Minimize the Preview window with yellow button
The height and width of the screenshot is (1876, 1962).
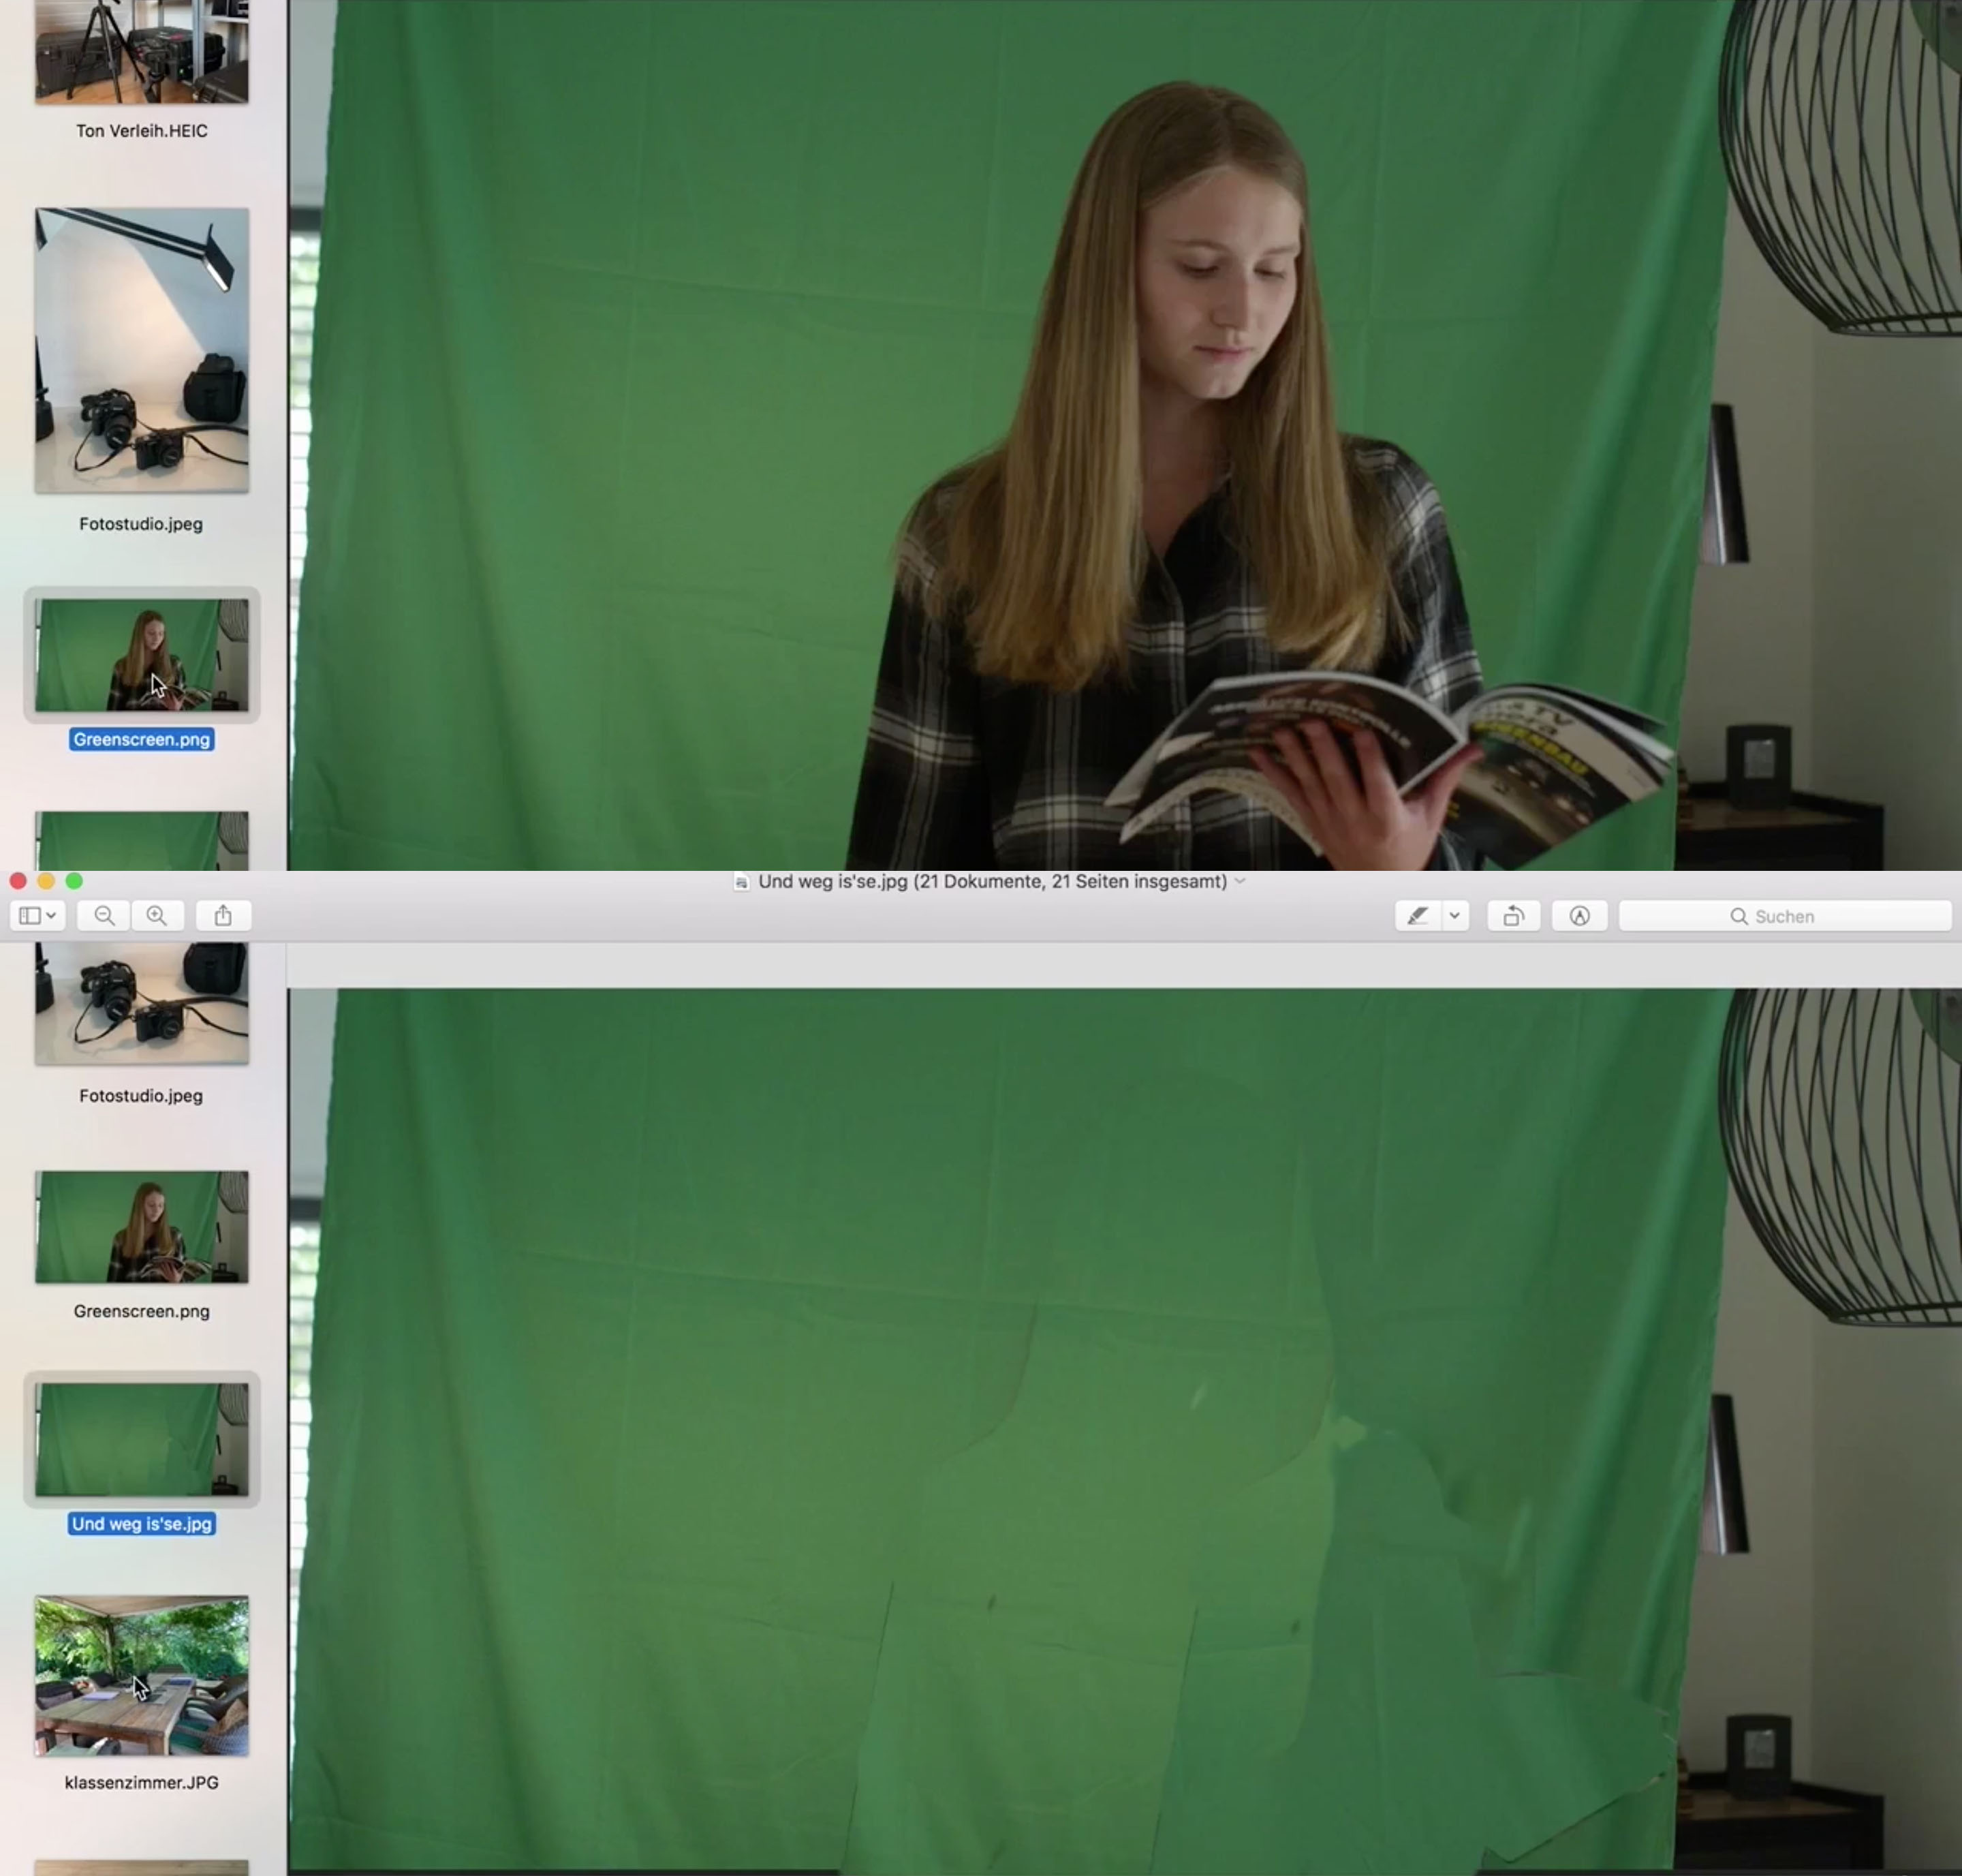[x=46, y=881]
